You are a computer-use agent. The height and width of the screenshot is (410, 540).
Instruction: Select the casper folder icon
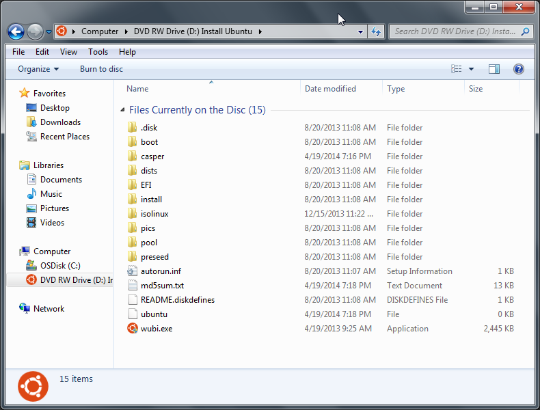pyautogui.click(x=132, y=156)
